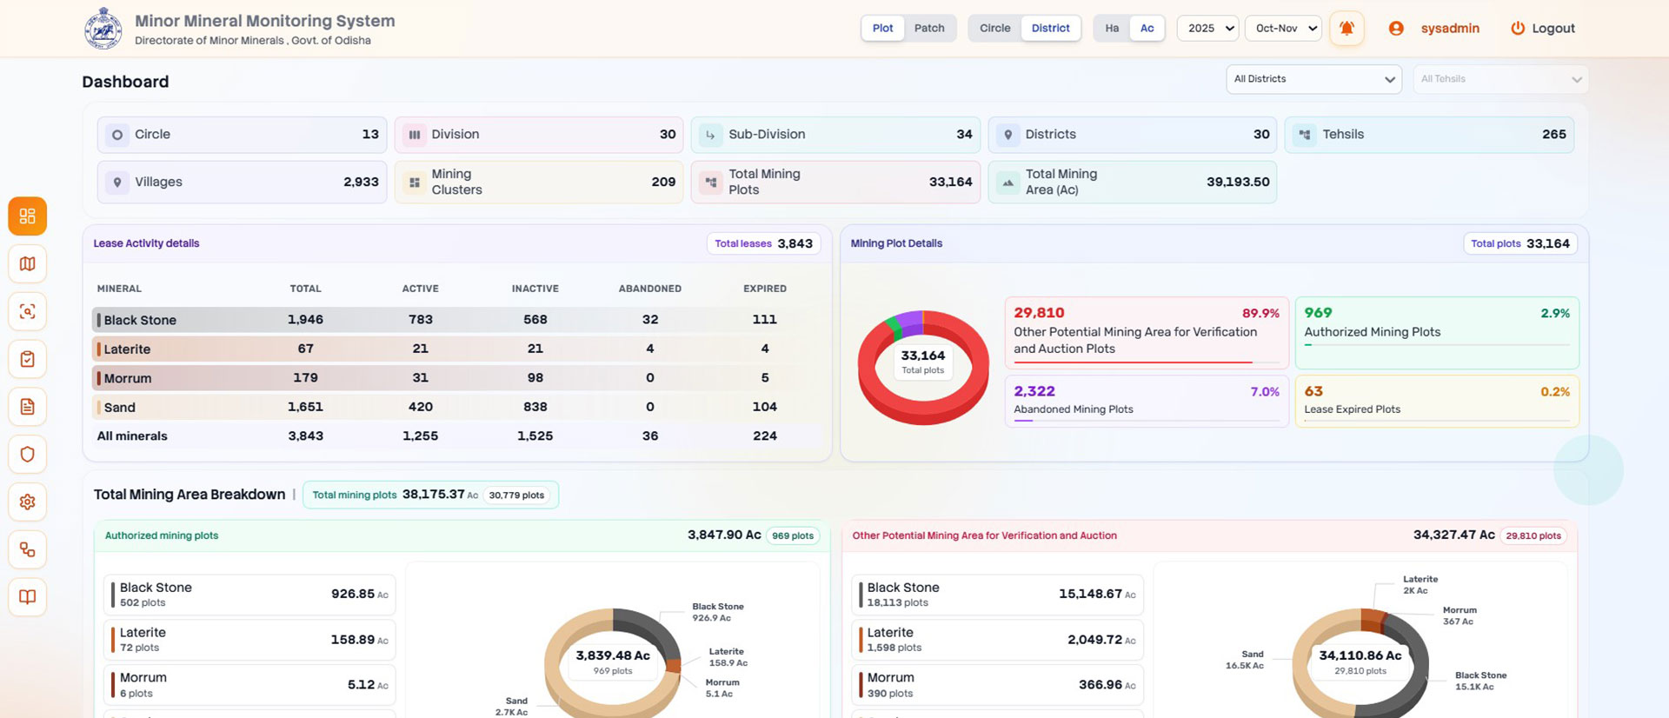Click the Division card bars icon

(415, 135)
